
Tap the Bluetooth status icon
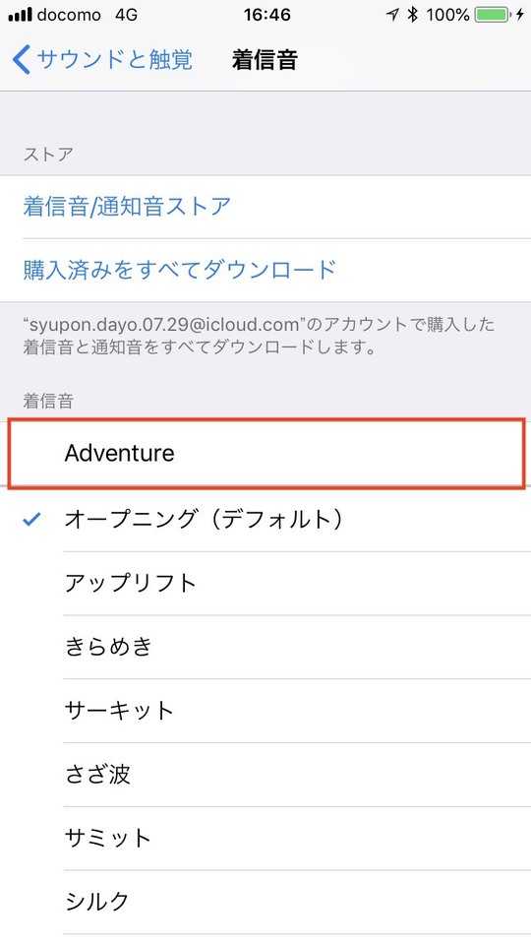click(x=412, y=15)
